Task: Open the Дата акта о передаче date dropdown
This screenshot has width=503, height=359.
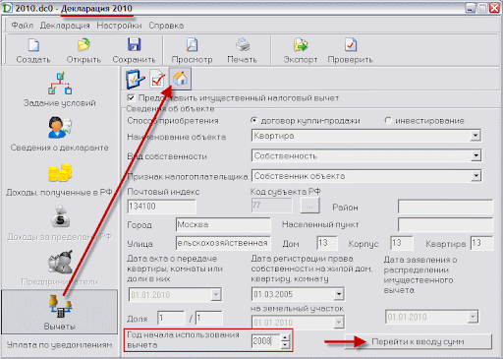Action: pyautogui.click(x=216, y=294)
